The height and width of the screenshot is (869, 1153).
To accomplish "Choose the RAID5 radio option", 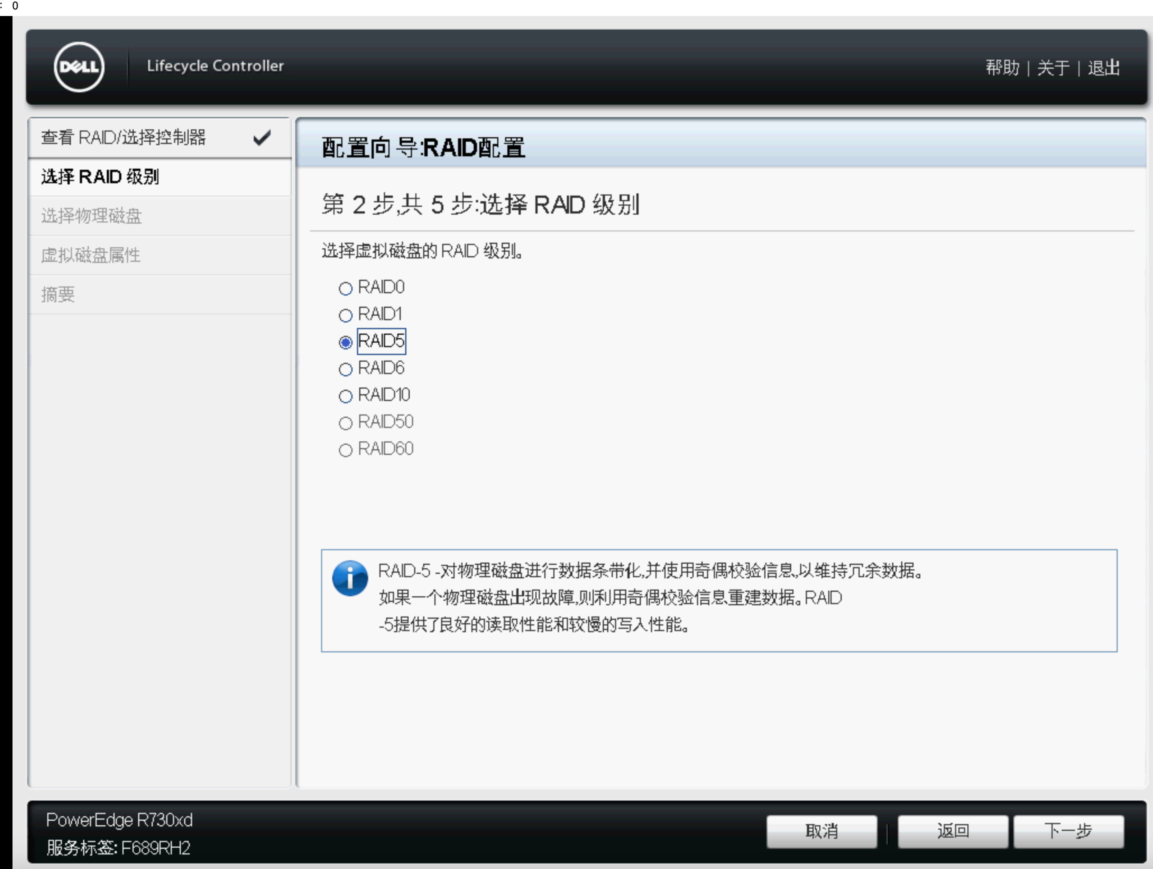I will point(345,342).
